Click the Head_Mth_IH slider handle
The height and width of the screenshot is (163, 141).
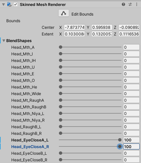[x=61, y=60]
